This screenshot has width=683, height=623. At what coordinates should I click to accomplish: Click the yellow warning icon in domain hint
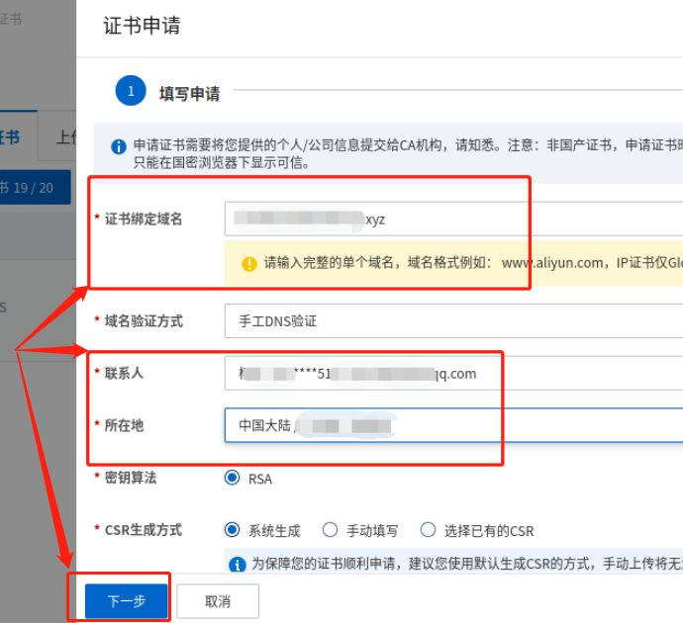tap(249, 263)
